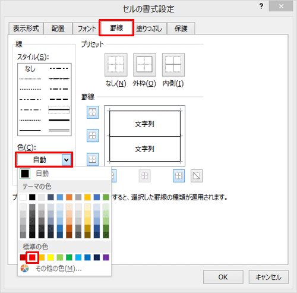Image resolution: width=297 pixels, height=293 pixels.
Task: Select the double line style
Action: click(x=59, y=130)
